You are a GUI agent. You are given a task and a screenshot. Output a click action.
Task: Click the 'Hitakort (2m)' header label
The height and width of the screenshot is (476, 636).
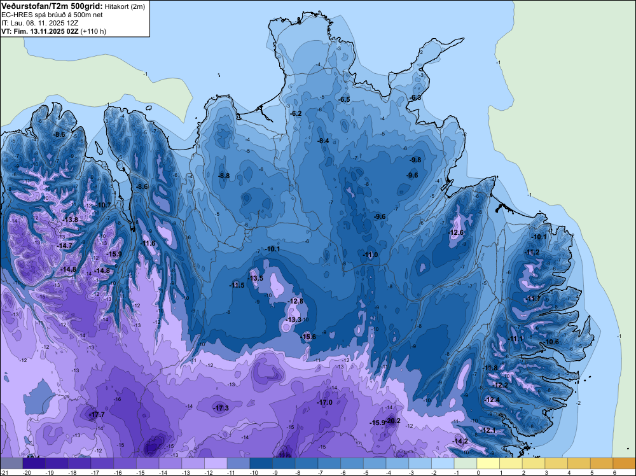pos(125,6)
